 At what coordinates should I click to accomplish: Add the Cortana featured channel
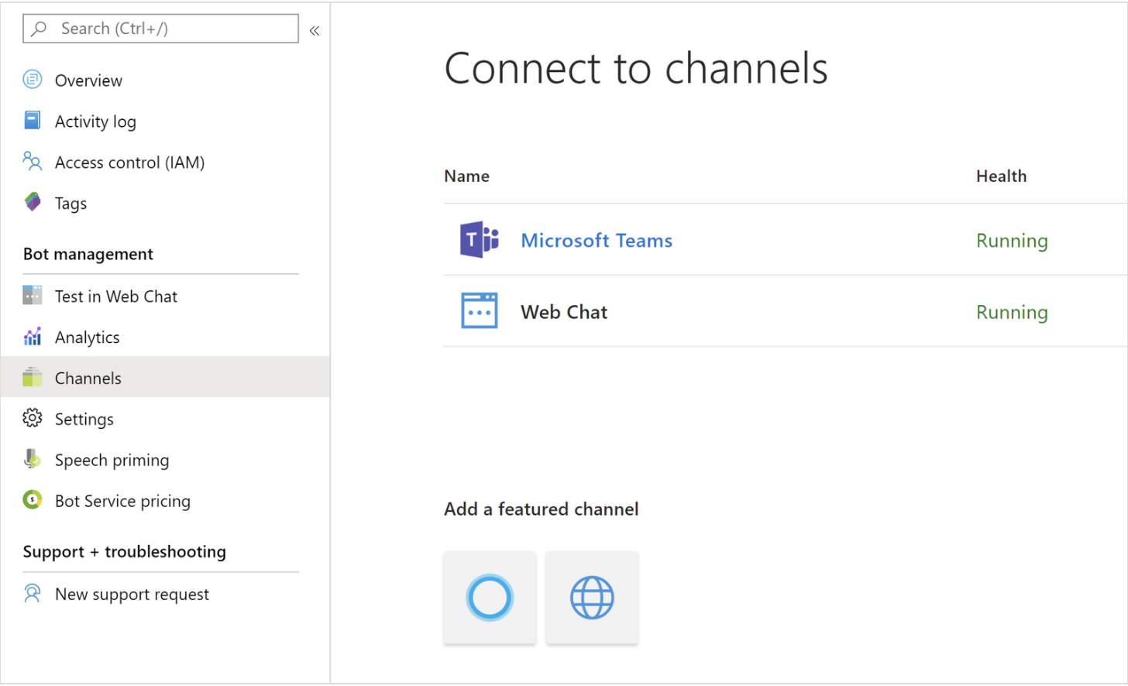(490, 598)
